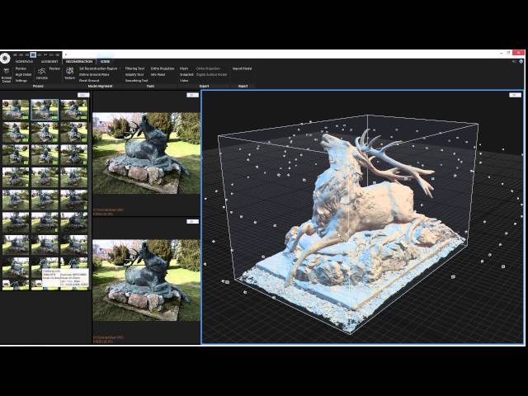The height and width of the screenshot is (396, 528).
Task: Run the Colorize tool icon
Action: click(42, 73)
